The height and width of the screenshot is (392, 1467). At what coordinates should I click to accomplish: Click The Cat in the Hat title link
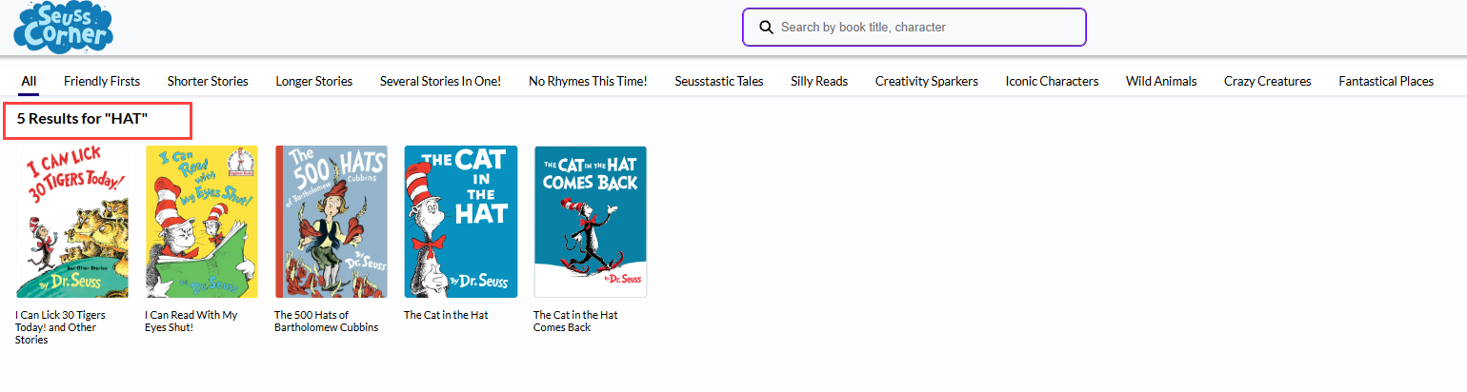tap(446, 315)
